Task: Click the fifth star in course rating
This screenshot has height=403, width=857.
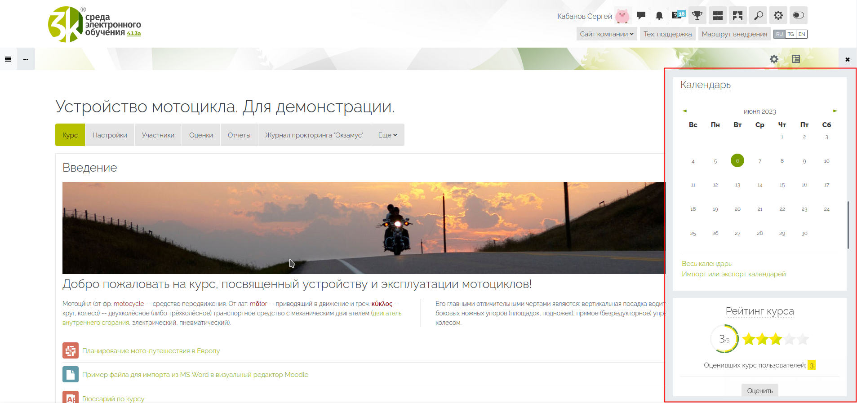Action: point(803,339)
